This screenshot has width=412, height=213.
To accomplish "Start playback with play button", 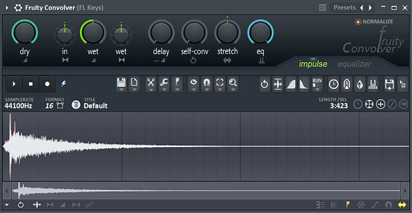I will point(14,84).
